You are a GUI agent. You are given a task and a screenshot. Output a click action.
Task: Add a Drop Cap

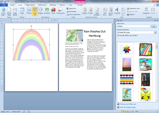tap(123, 12)
